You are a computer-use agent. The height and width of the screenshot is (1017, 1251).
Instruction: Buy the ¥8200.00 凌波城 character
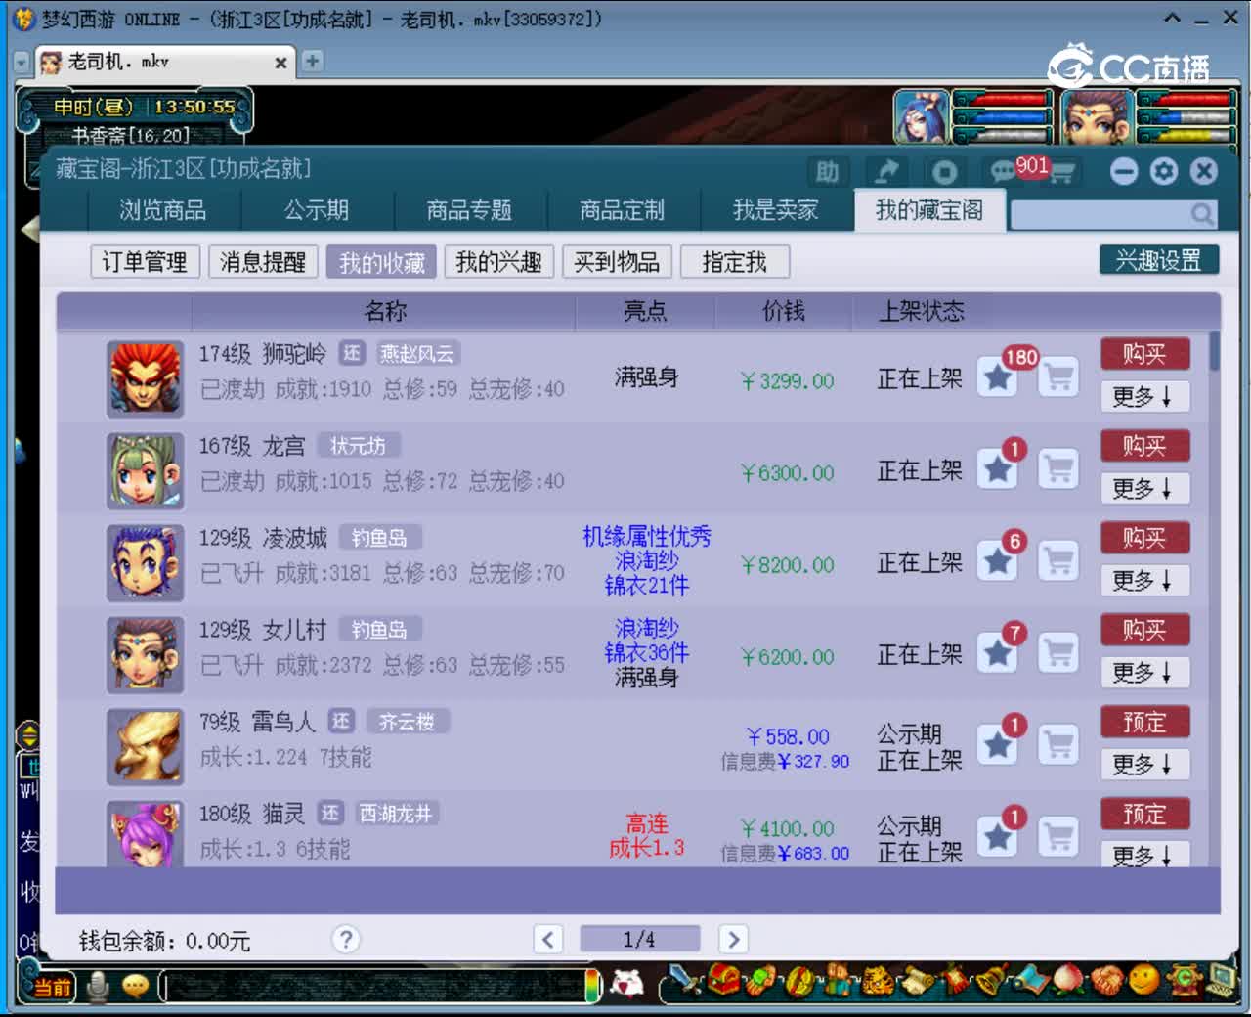coord(1144,538)
